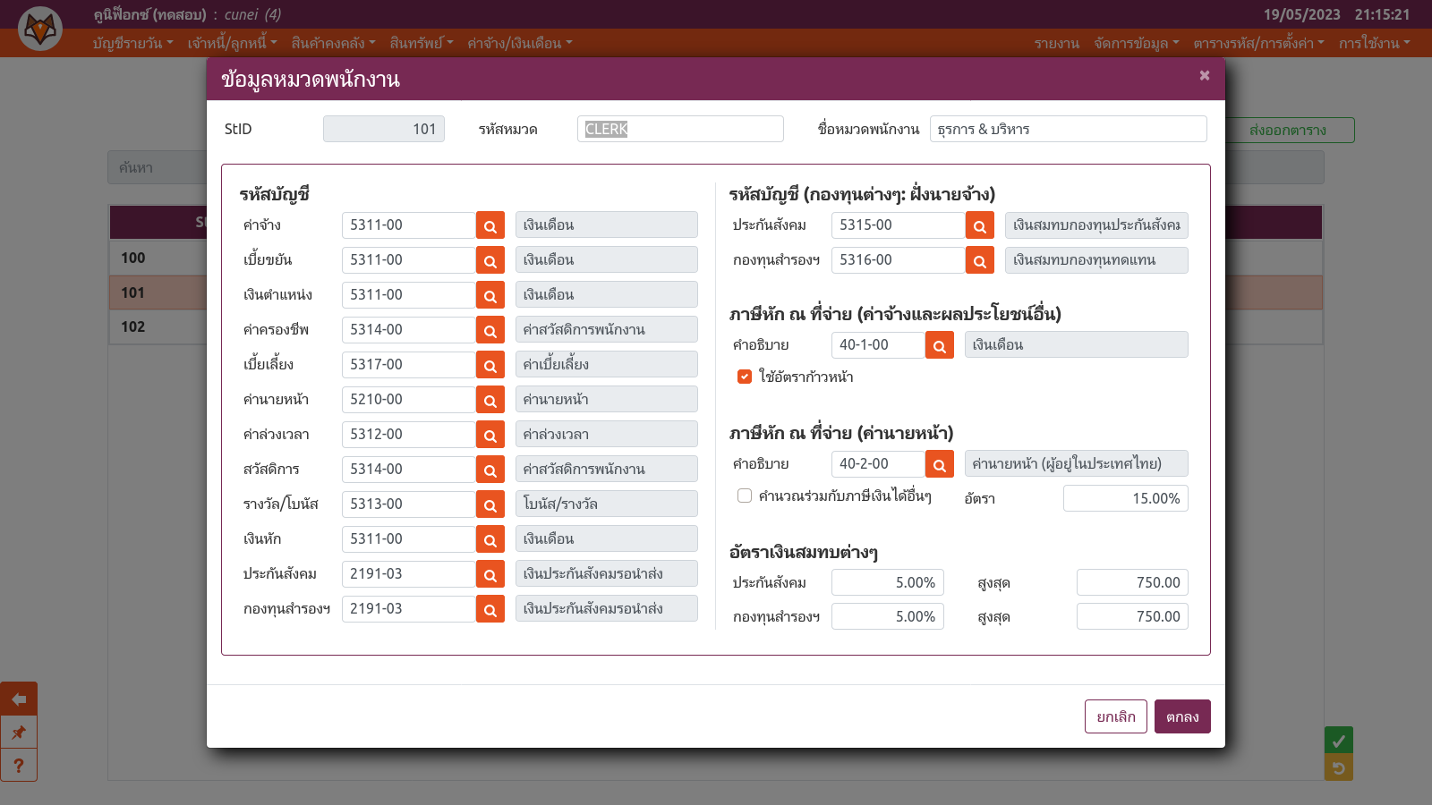Click search icon beside รางวัล/โบนัส field

click(x=490, y=504)
